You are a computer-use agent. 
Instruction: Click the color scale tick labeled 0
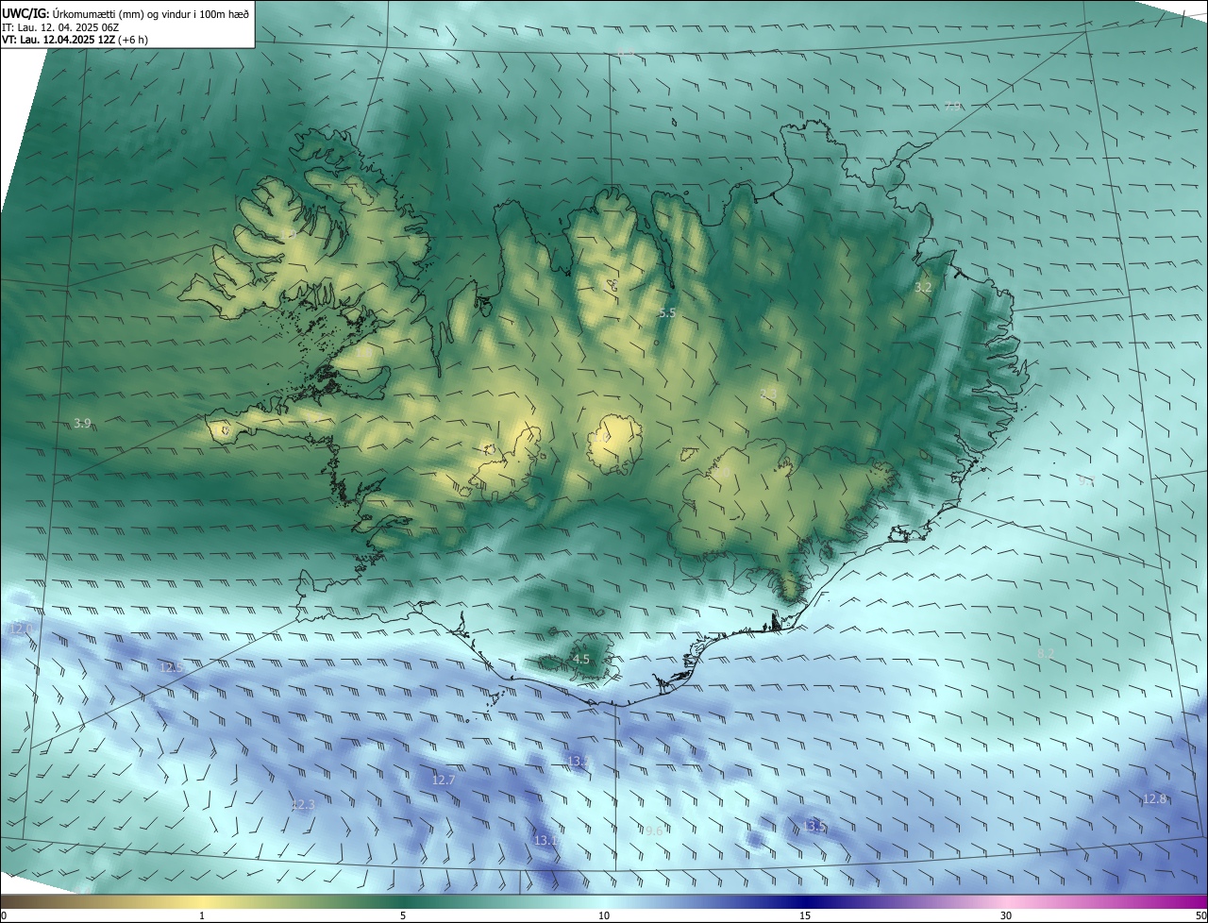[3, 915]
